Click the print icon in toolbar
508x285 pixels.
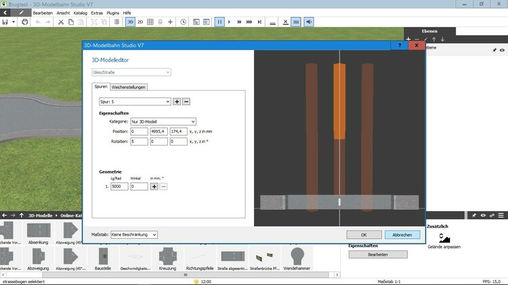point(24,22)
